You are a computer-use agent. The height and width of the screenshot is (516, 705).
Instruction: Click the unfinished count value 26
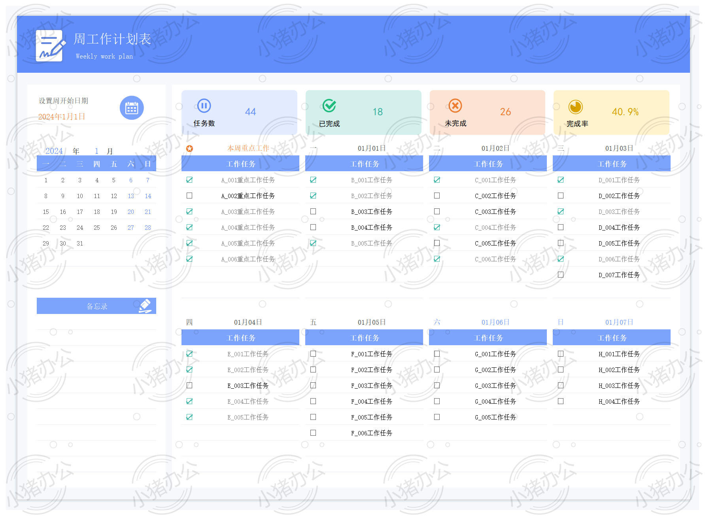505,112
